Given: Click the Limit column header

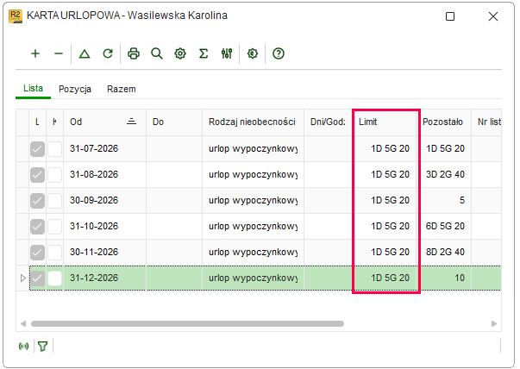Looking at the screenshot, I should (386, 122).
